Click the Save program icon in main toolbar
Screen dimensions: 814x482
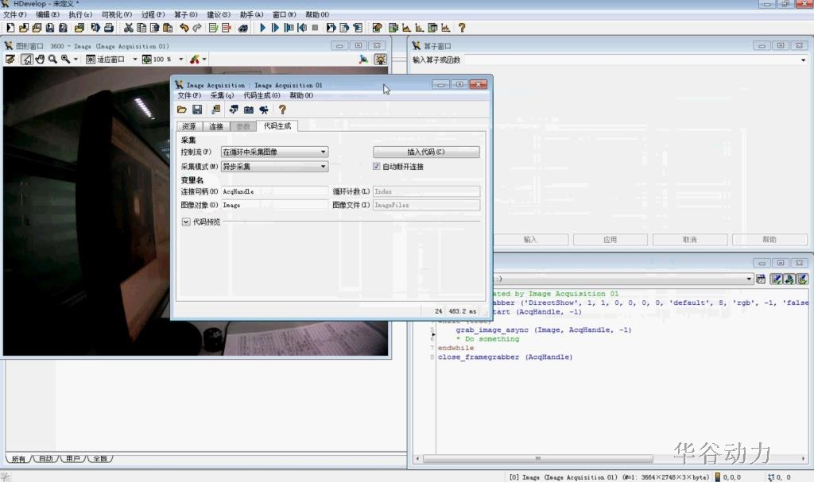point(49,28)
